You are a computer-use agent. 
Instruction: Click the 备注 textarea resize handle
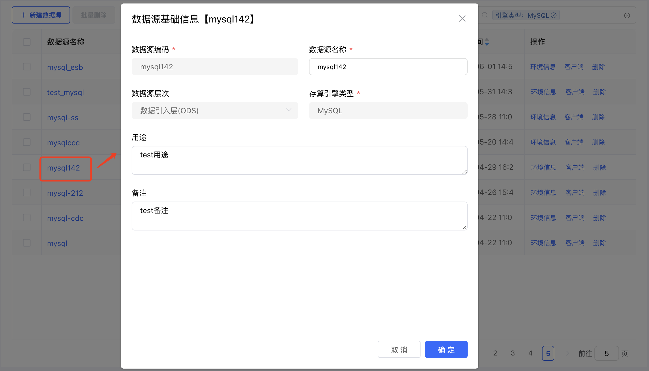click(x=464, y=228)
